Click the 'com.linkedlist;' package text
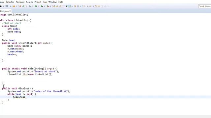This screenshot has height=118, width=211. tap(17, 14)
